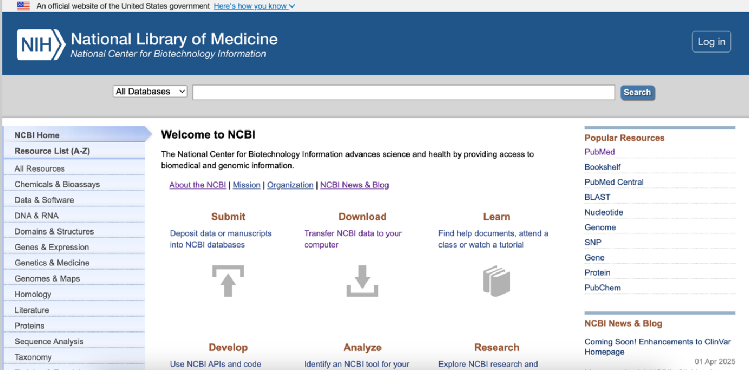Viewport: 750px width, 371px height.
Task: Open Chemicals & Bioassays category
Action: (x=57, y=184)
